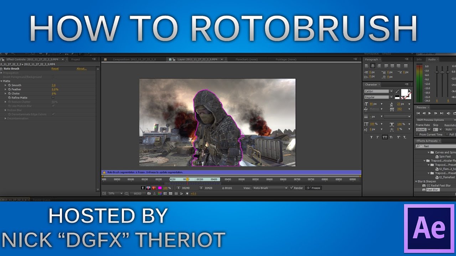Open the 50% magnification dropdown
The width and height of the screenshot is (456, 256).
click(115, 193)
